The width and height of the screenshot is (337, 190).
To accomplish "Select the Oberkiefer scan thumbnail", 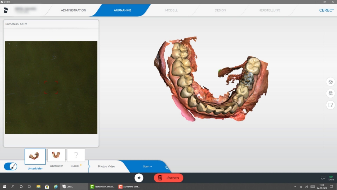I will click(56, 155).
